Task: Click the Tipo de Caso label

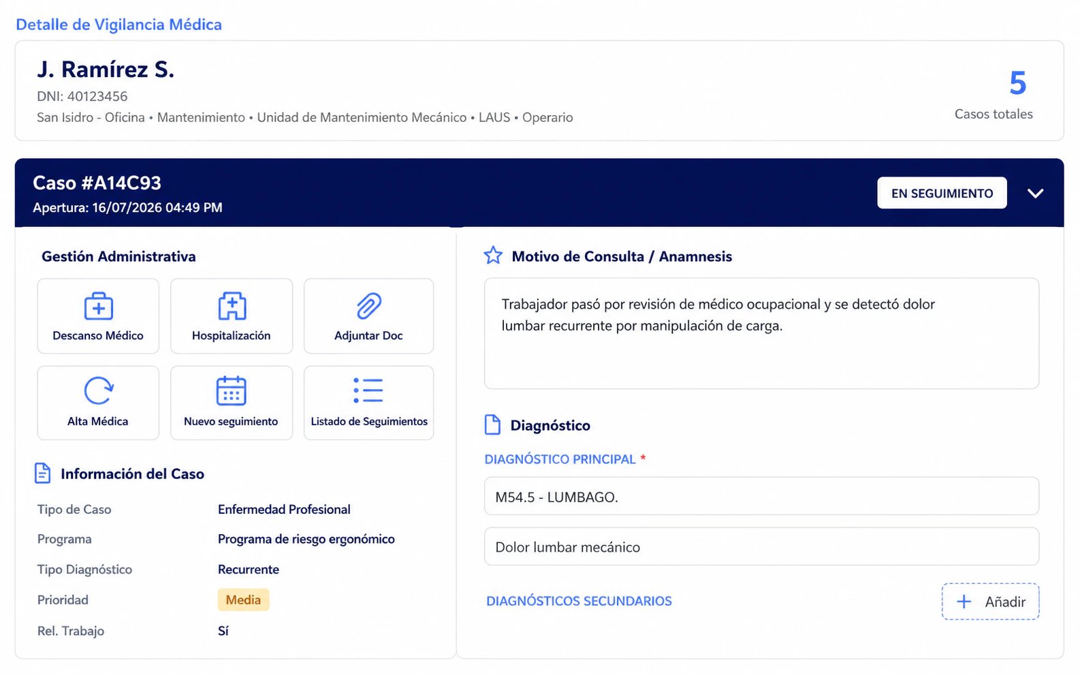Action: click(x=74, y=509)
